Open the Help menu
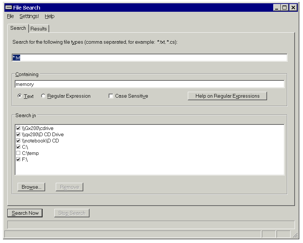The width and height of the screenshot is (303, 243). 50,17
